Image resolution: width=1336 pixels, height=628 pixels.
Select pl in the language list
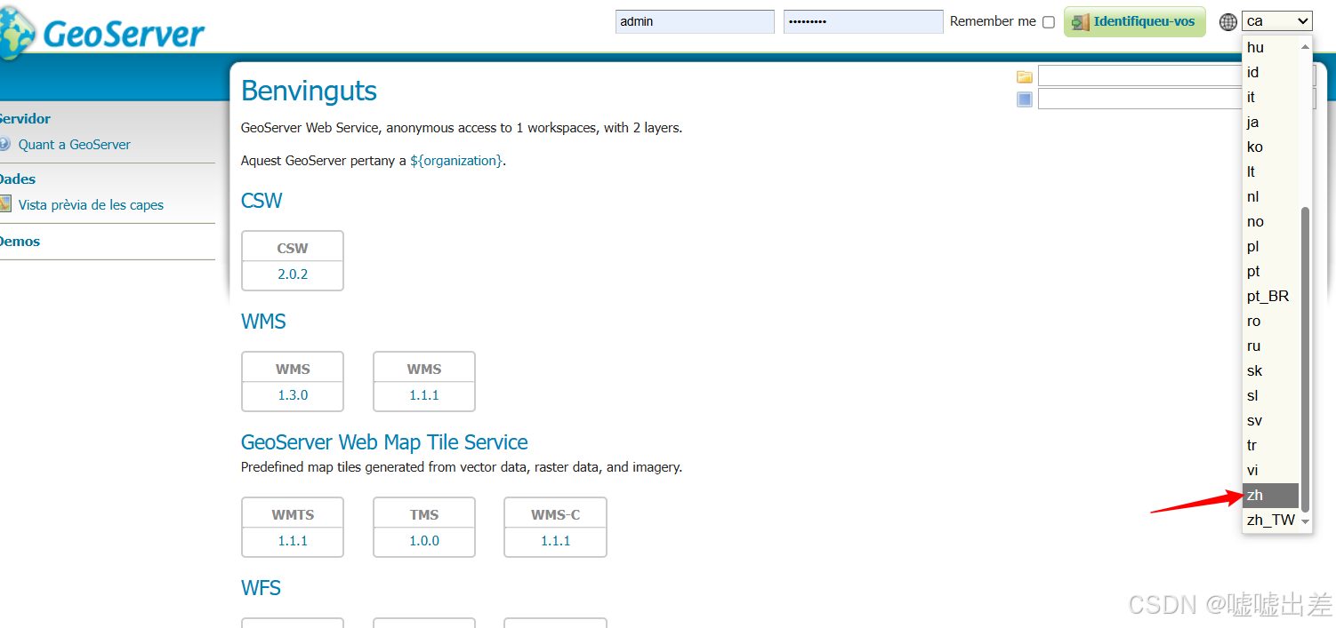pyautogui.click(x=1271, y=247)
